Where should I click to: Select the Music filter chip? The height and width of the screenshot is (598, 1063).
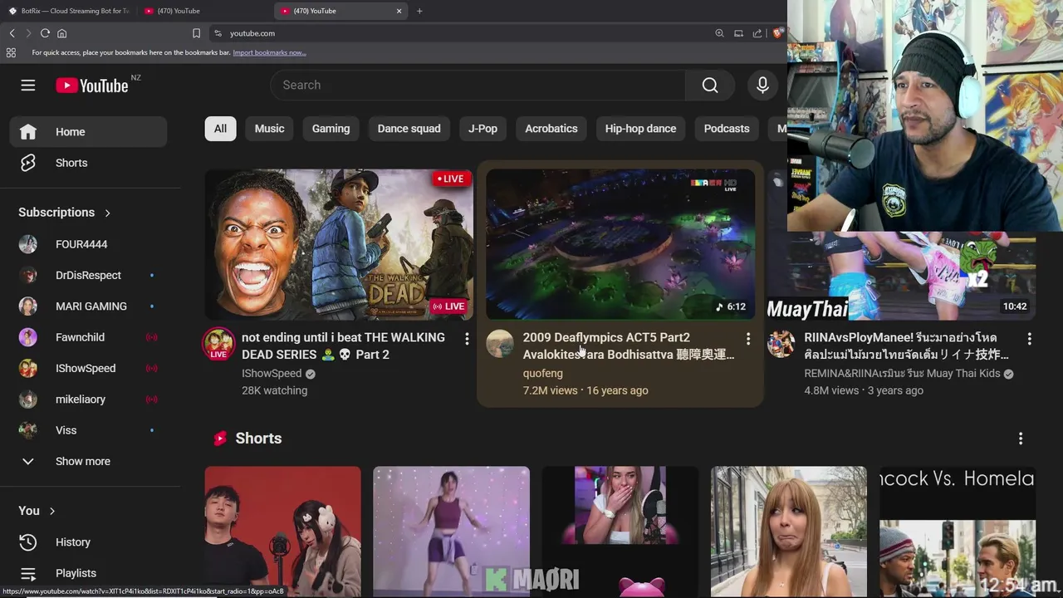269,129
